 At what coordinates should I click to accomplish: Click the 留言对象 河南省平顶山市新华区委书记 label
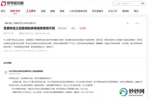20,23
